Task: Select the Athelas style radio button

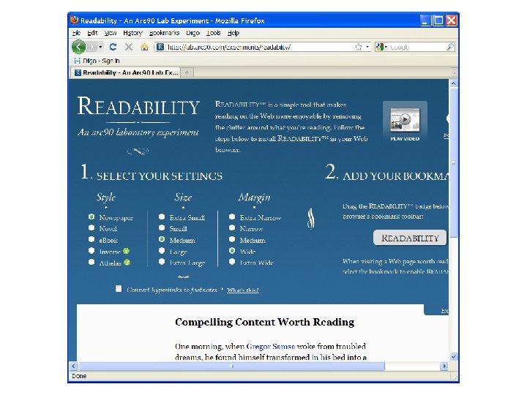Action: coord(91,262)
